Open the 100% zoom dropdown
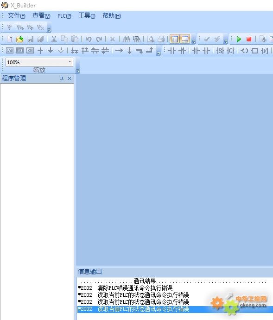The height and width of the screenshot is (320, 273). click(x=70, y=62)
